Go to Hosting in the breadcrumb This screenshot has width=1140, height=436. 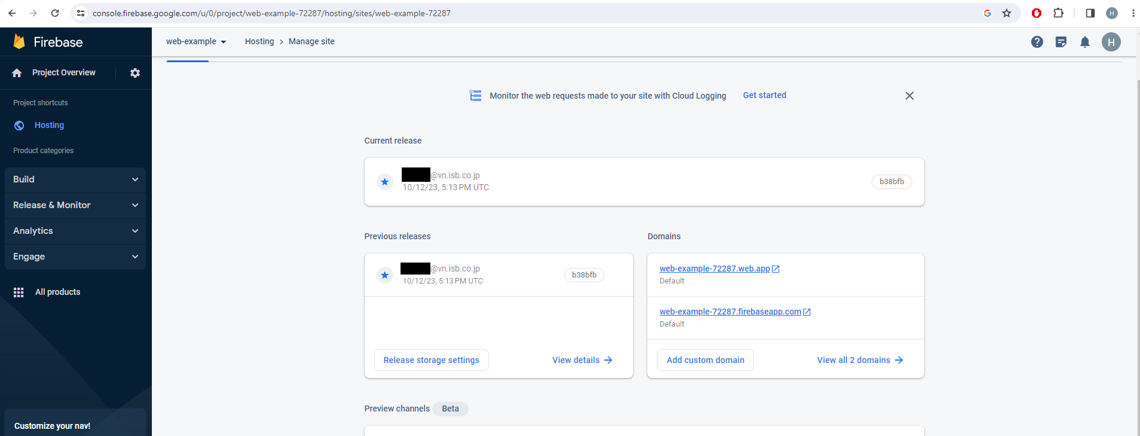[259, 41]
